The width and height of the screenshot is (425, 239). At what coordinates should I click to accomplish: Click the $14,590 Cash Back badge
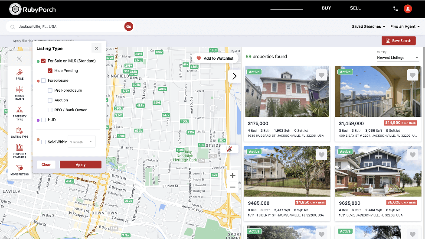pos(400,123)
